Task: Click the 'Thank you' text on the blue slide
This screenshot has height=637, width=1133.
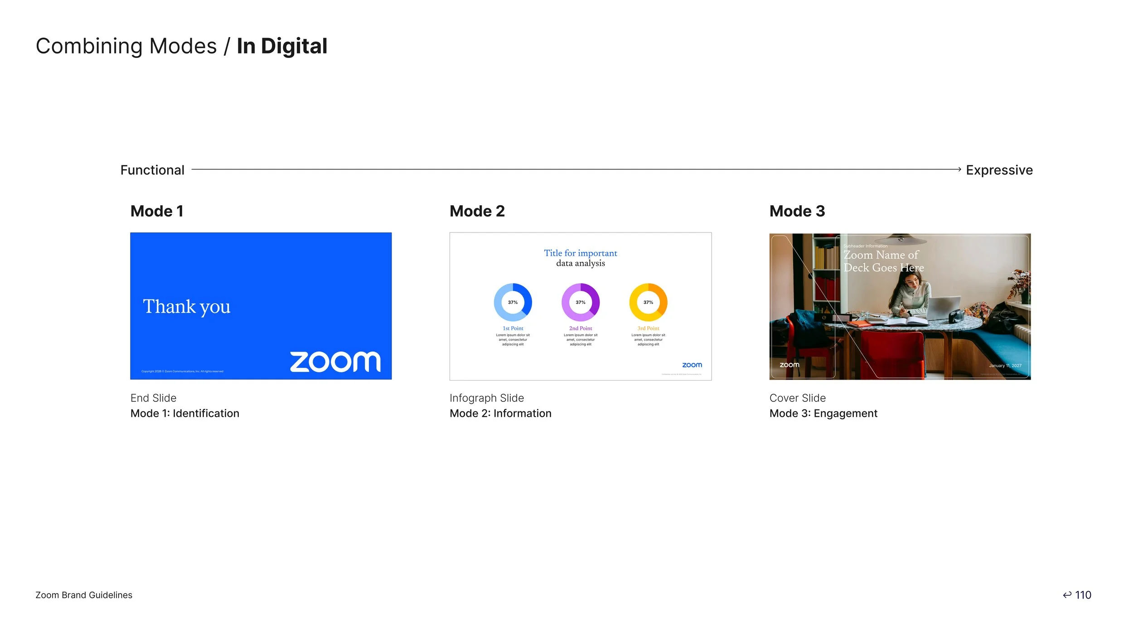Action: point(187,307)
